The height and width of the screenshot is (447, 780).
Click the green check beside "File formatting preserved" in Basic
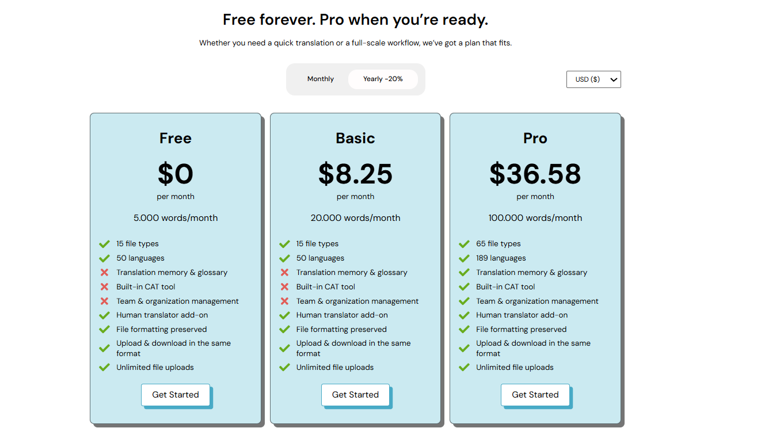[284, 329]
